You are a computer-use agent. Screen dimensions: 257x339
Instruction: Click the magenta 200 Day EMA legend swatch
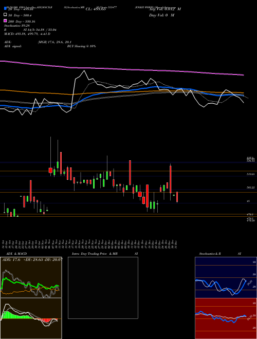click(x=5, y=21)
